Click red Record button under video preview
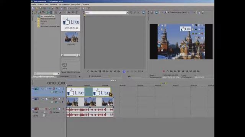The image size is (245, 137). tap(163, 71)
